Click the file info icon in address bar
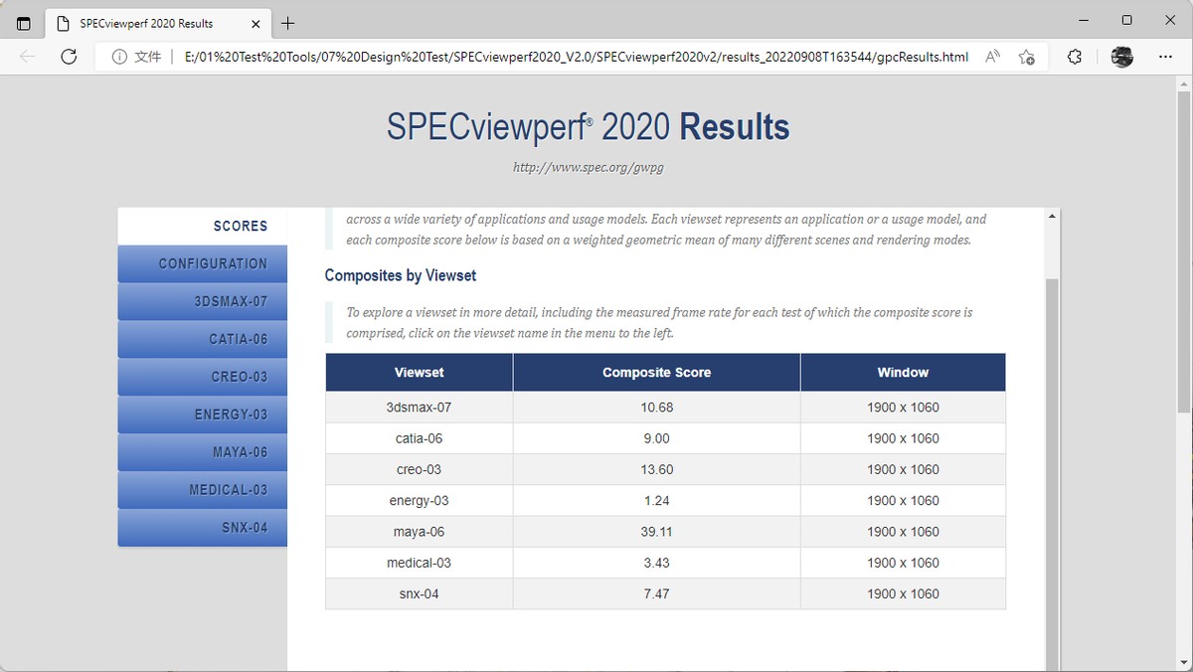The height and width of the screenshot is (672, 1193). click(119, 57)
